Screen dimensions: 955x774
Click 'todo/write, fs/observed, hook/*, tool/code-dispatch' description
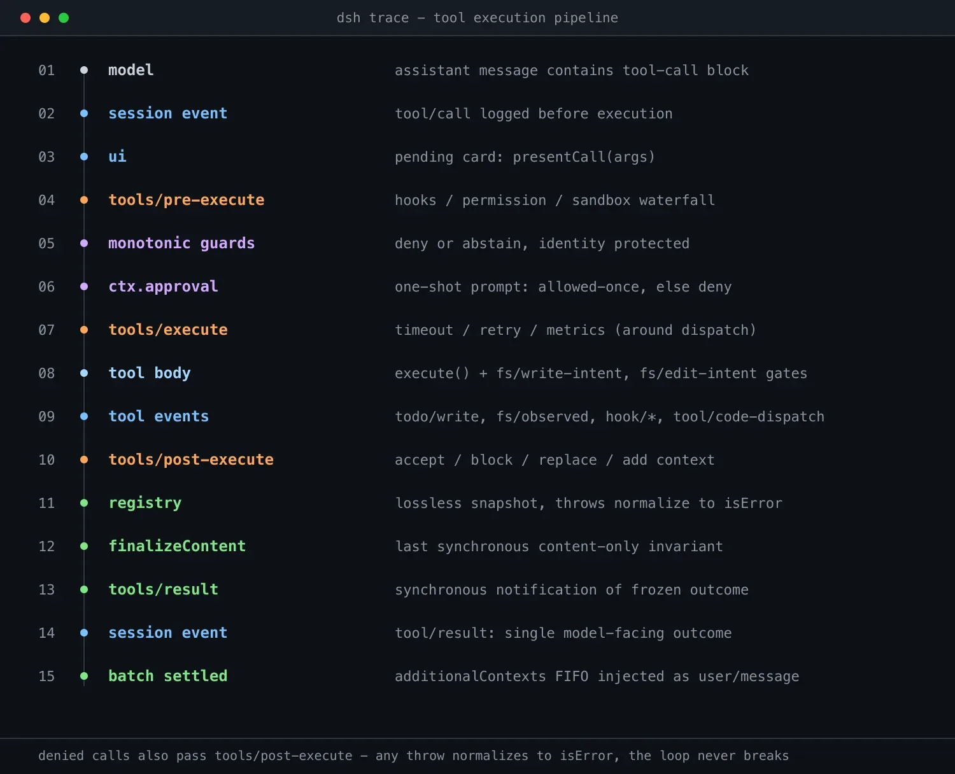tap(609, 417)
